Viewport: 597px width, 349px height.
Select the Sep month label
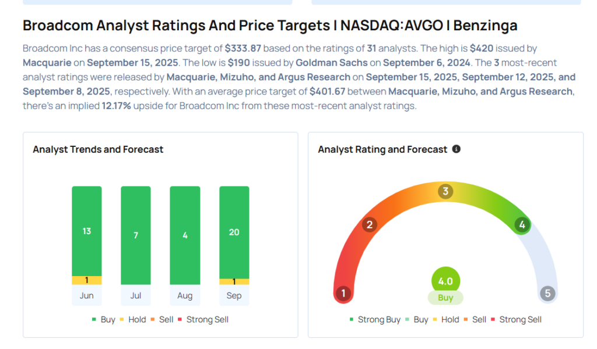point(234,295)
